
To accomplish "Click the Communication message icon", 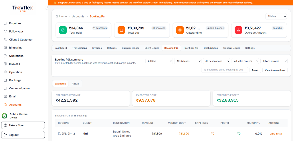I will coord(5,88).
